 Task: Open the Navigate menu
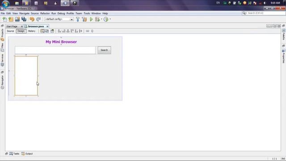[24, 13]
